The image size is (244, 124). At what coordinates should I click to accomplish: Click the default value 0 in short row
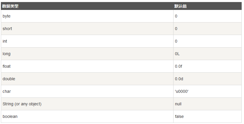[176, 29]
